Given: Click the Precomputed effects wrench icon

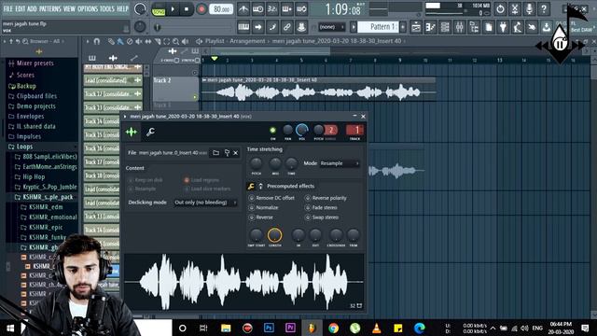Looking at the screenshot, I should click(251, 187).
